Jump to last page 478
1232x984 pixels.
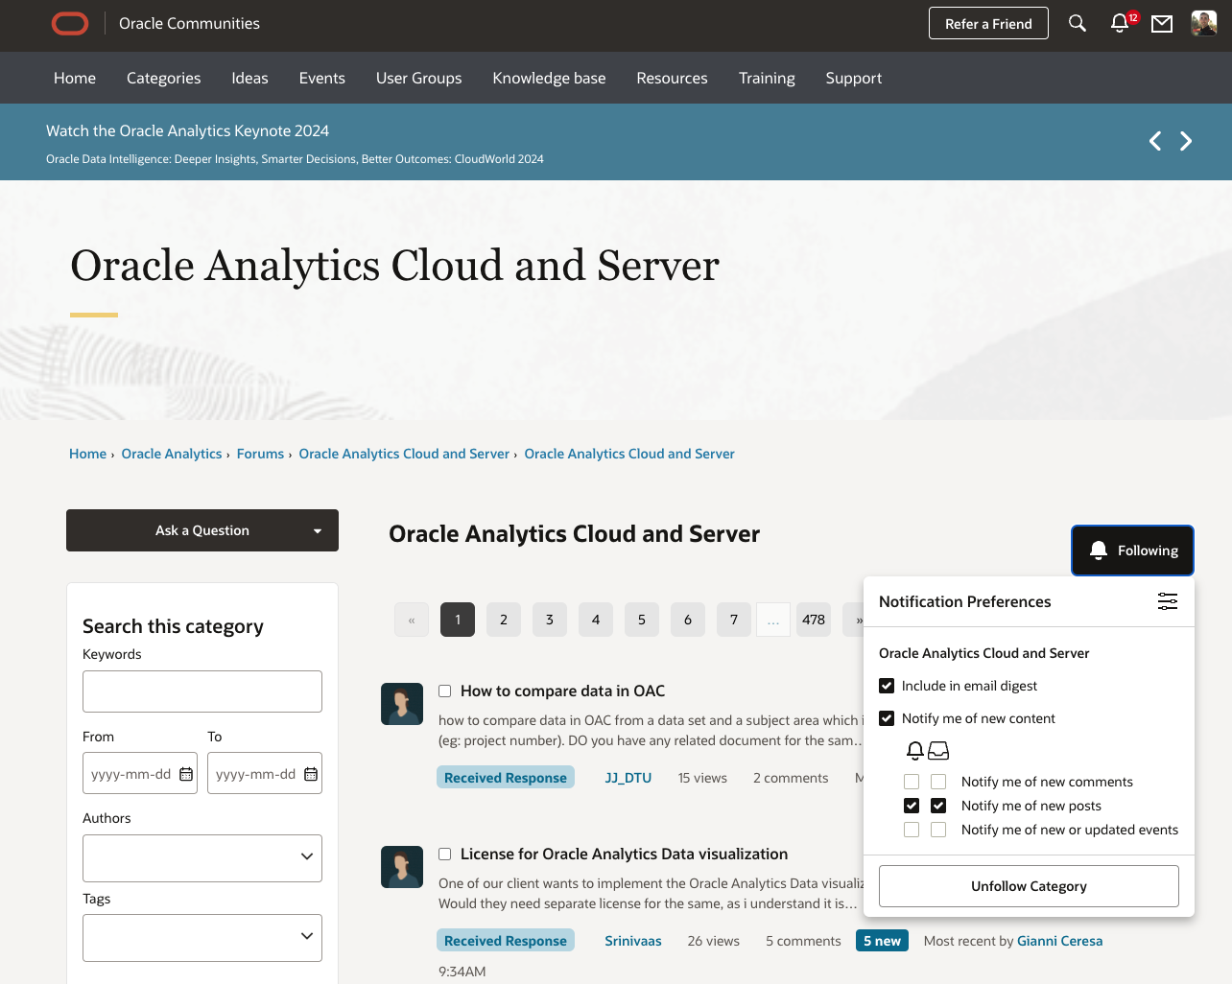point(814,620)
